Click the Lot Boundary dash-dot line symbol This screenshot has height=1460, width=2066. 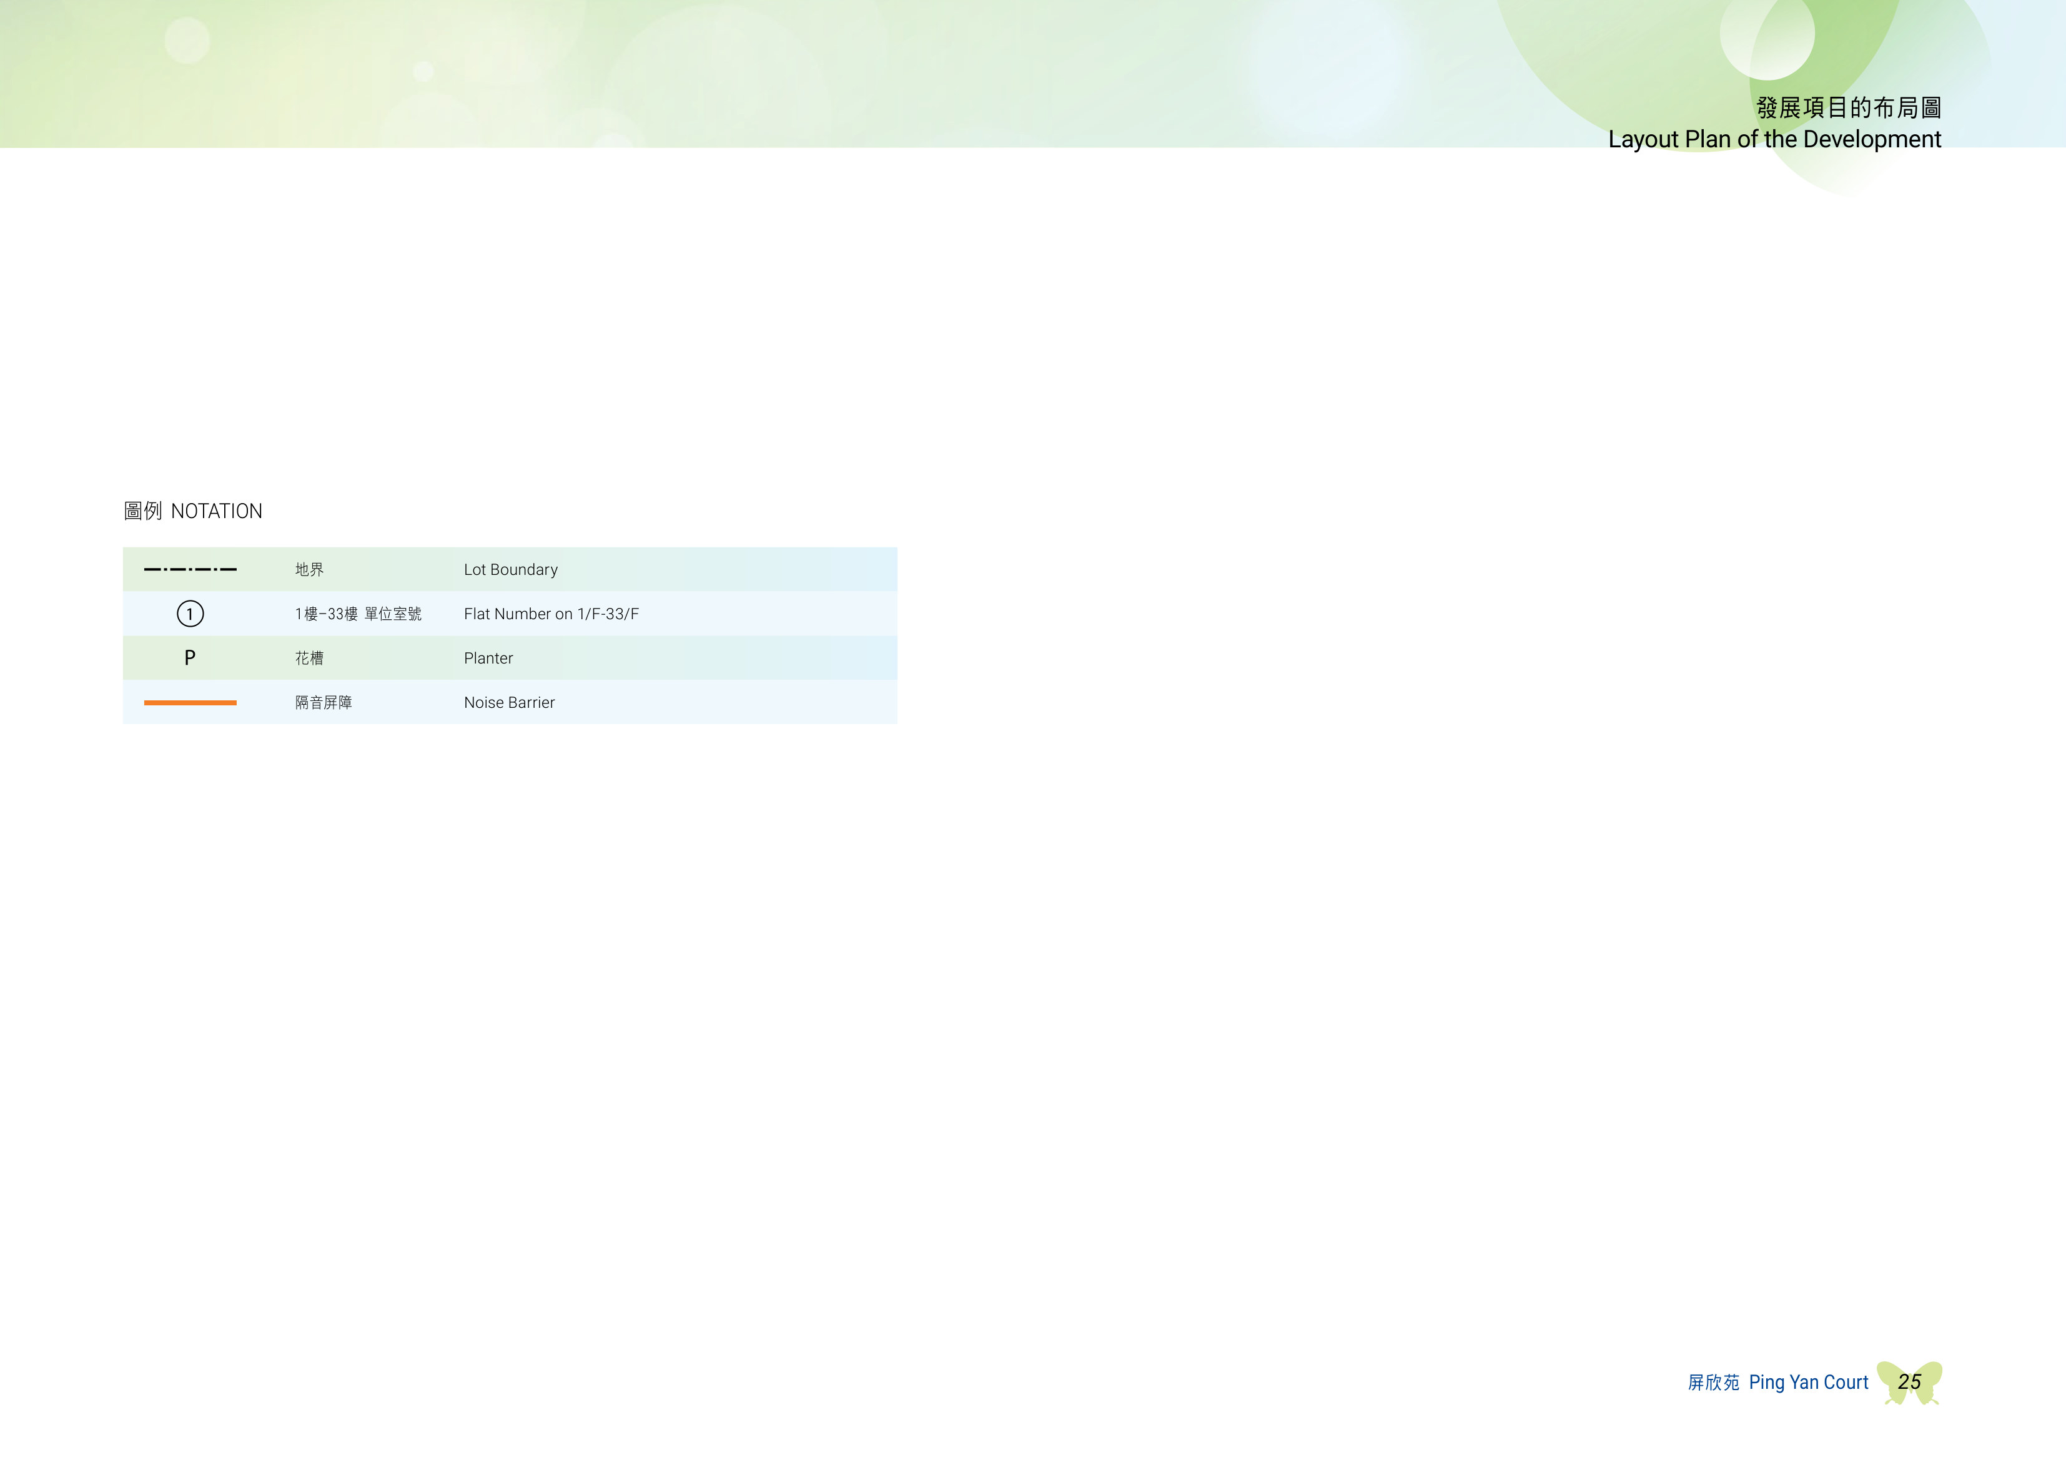pos(190,569)
